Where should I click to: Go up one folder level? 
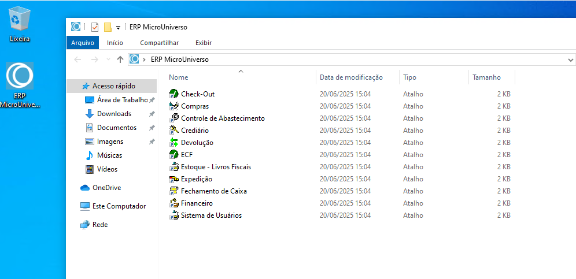120,59
